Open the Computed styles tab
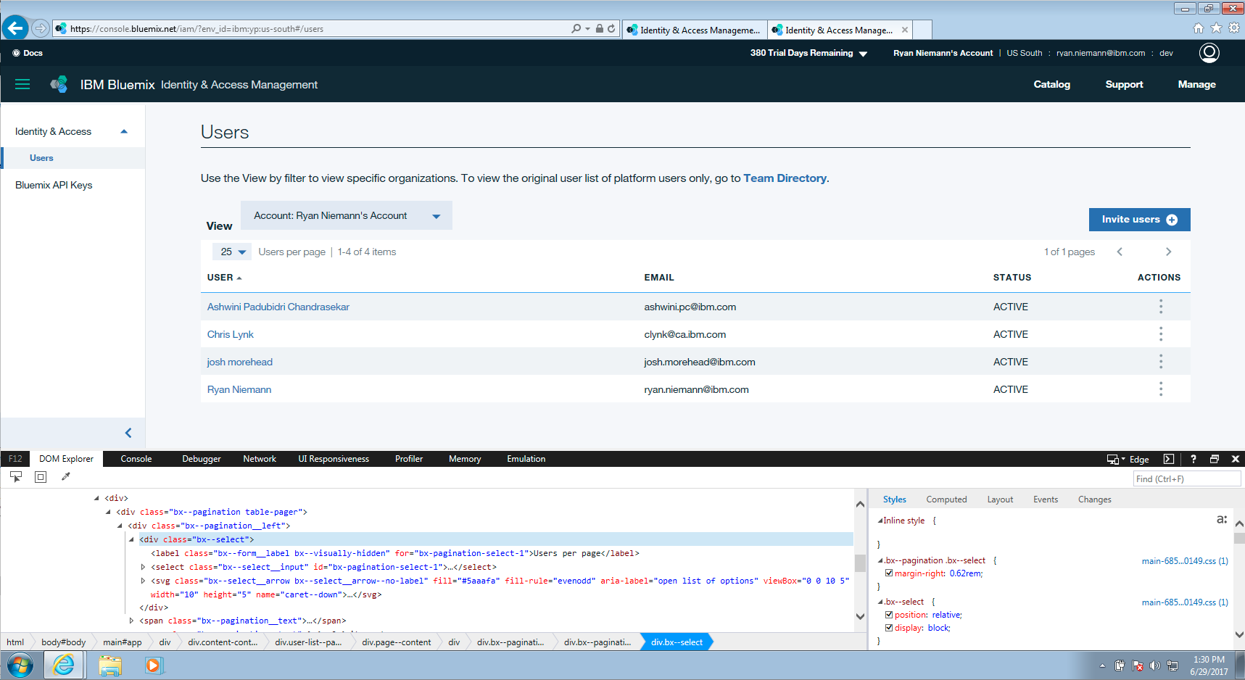The height and width of the screenshot is (680, 1245). pyautogui.click(x=946, y=499)
